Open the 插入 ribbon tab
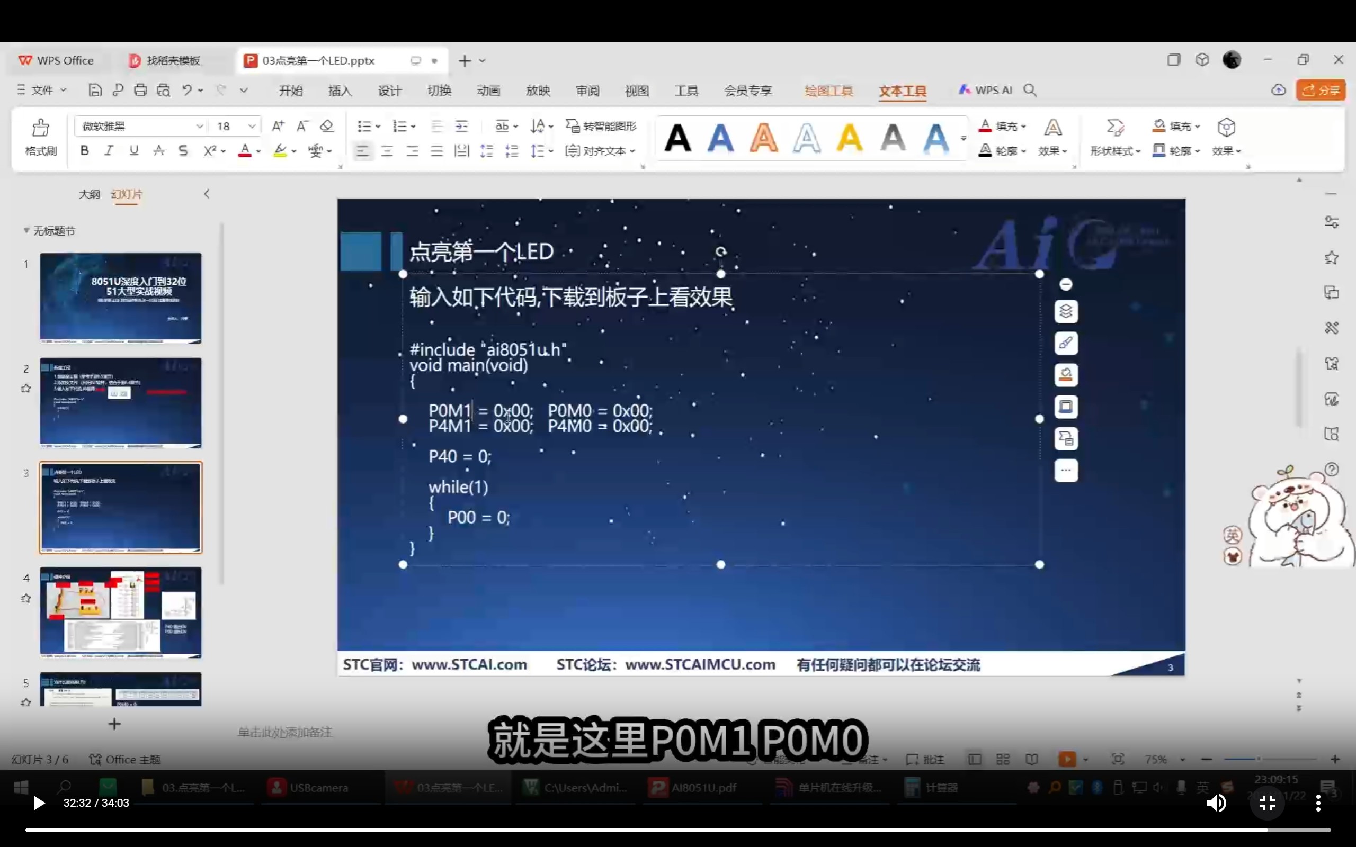Image resolution: width=1356 pixels, height=847 pixels. click(340, 91)
